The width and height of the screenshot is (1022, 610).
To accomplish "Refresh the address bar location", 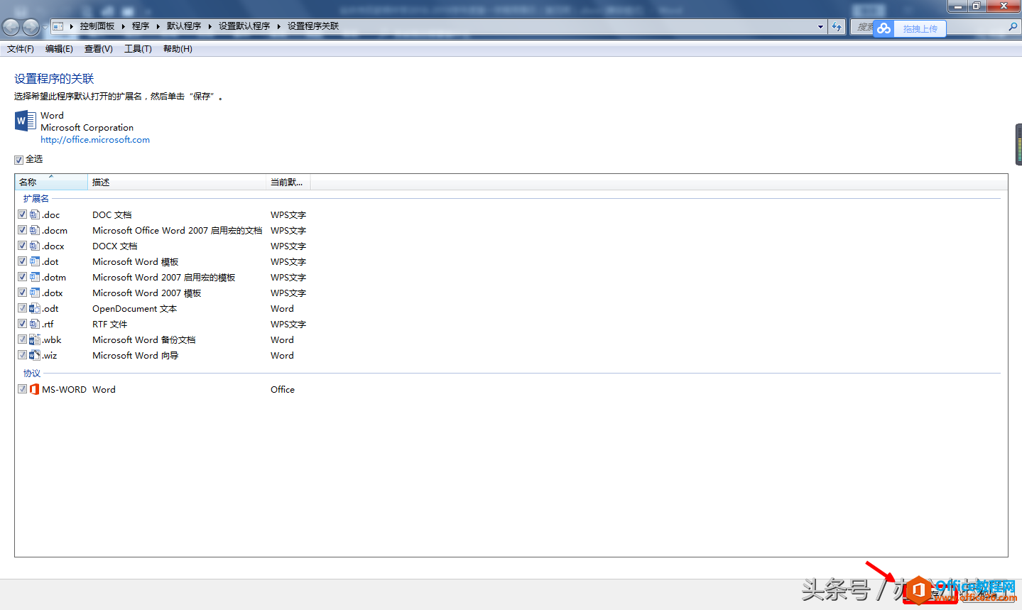I will (837, 27).
